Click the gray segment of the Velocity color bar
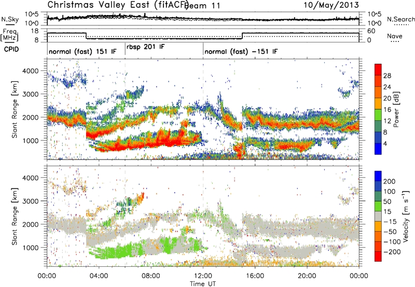415x287 pixels. [378, 216]
